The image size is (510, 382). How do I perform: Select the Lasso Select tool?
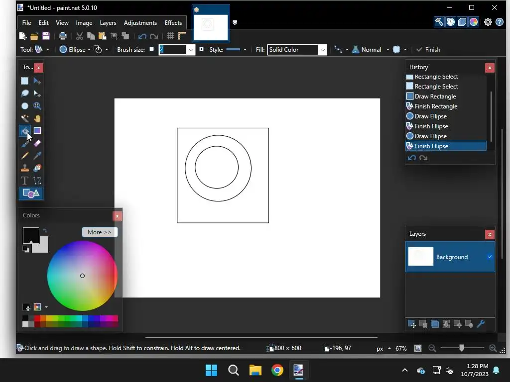pyautogui.click(x=25, y=94)
